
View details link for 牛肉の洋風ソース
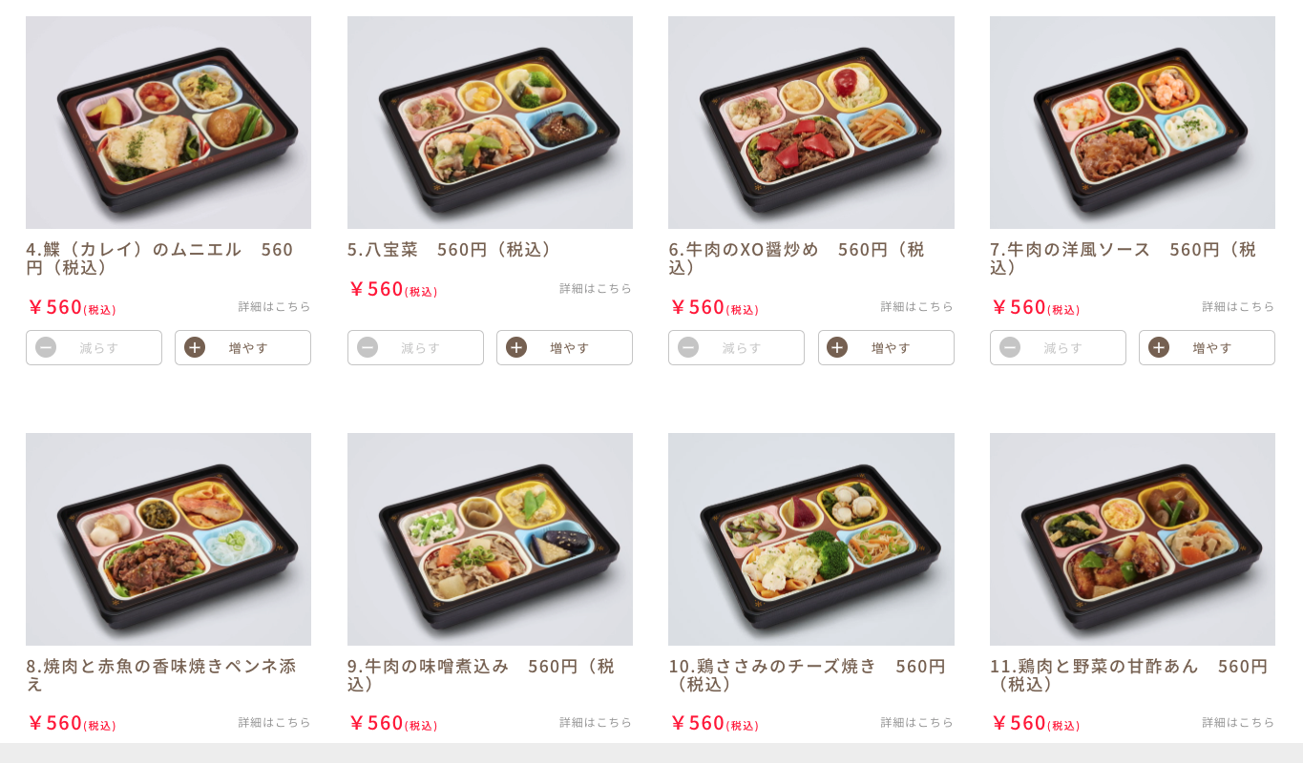[x=1238, y=306]
